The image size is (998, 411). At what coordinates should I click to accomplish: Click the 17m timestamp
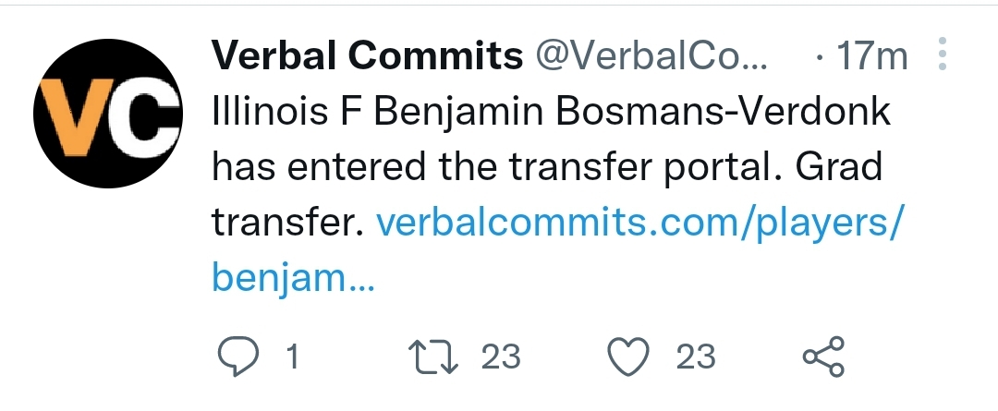(x=871, y=57)
